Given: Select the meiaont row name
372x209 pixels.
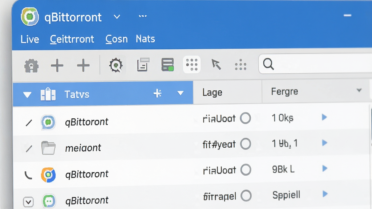Looking at the screenshot, I should [83, 148].
